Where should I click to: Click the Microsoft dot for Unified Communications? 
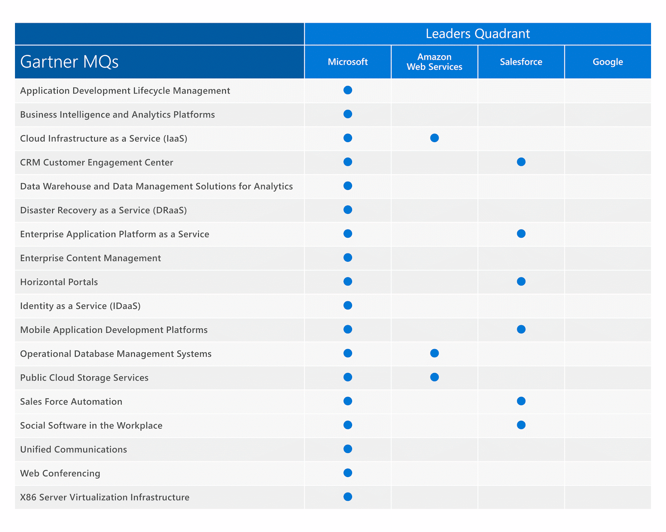point(348,449)
